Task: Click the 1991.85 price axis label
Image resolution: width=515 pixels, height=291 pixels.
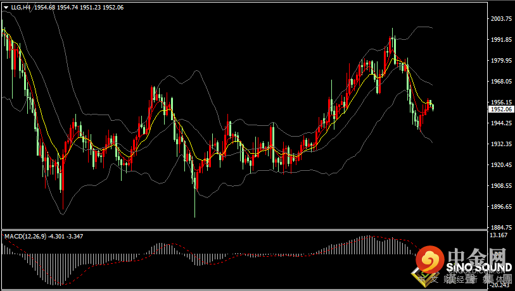Action: 501,40
